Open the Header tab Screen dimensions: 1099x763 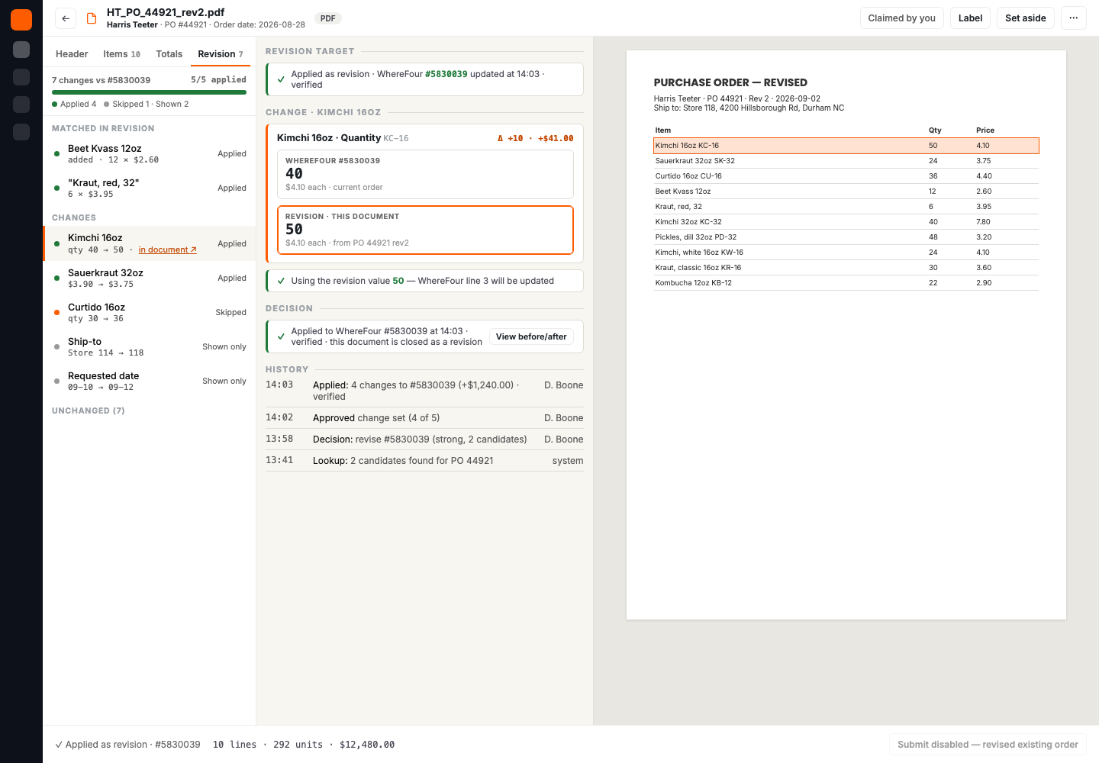coord(72,54)
